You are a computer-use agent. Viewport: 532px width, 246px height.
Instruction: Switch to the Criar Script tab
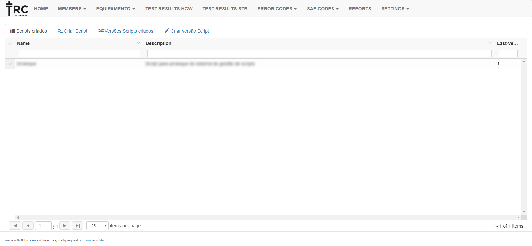(73, 31)
